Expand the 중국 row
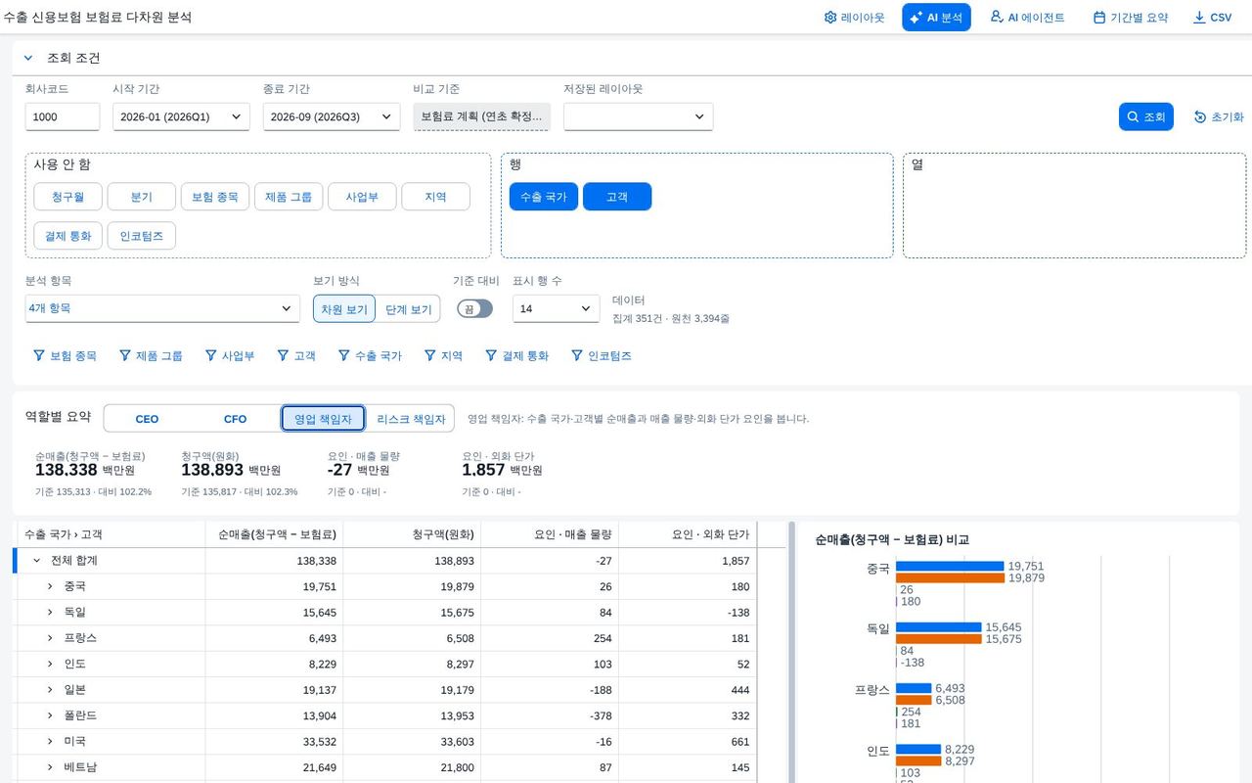The width and height of the screenshot is (1252, 783). tap(50, 586)
